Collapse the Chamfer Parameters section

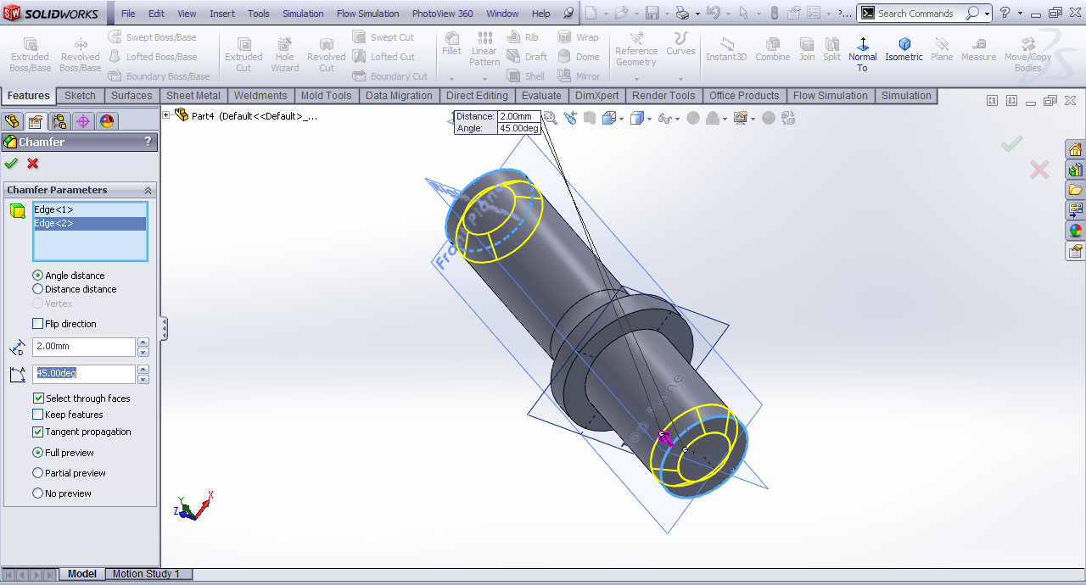tap(148, 191)
